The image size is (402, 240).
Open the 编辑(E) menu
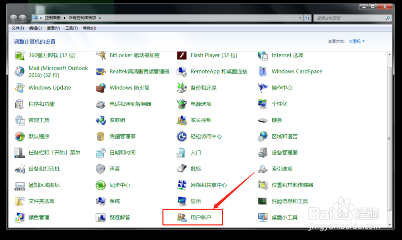pos(35,28)
